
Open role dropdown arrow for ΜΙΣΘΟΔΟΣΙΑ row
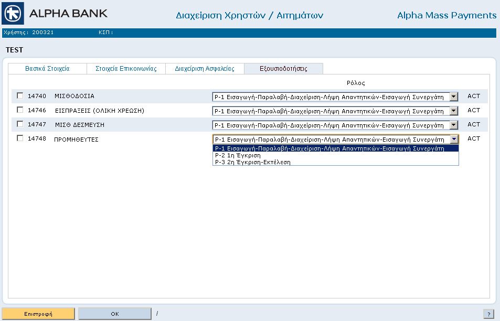click(x=454, y=97)
